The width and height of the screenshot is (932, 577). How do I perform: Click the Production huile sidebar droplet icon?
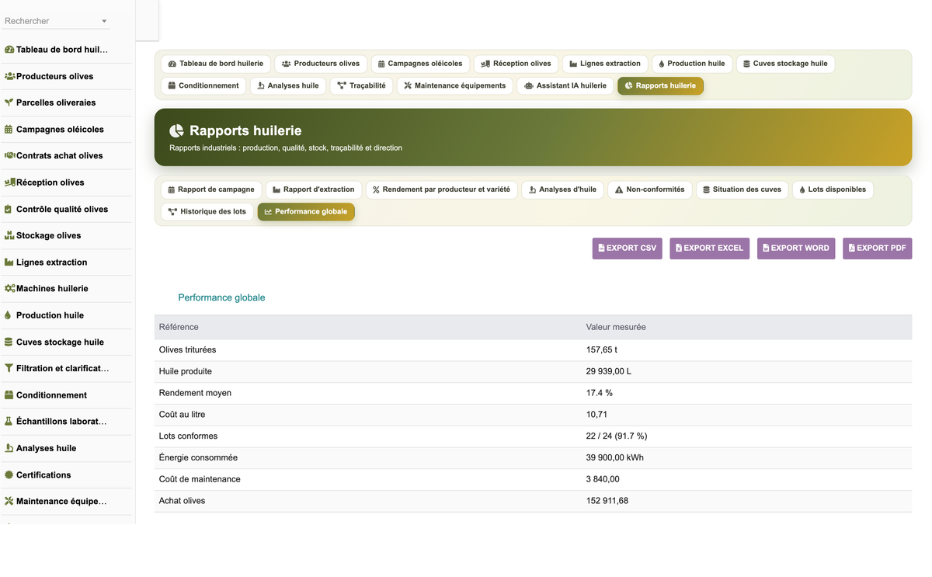pos(9,315)
